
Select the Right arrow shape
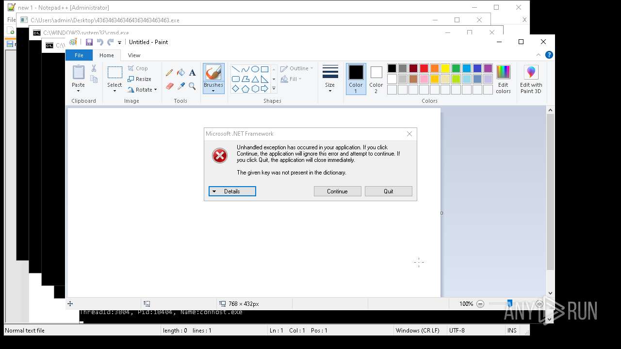pos(264,89)
